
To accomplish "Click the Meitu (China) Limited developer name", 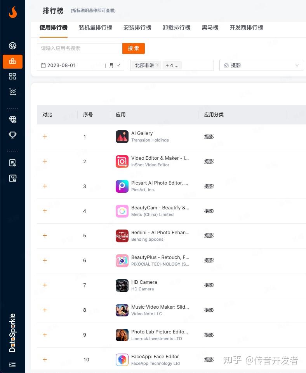I will (153, 214).
